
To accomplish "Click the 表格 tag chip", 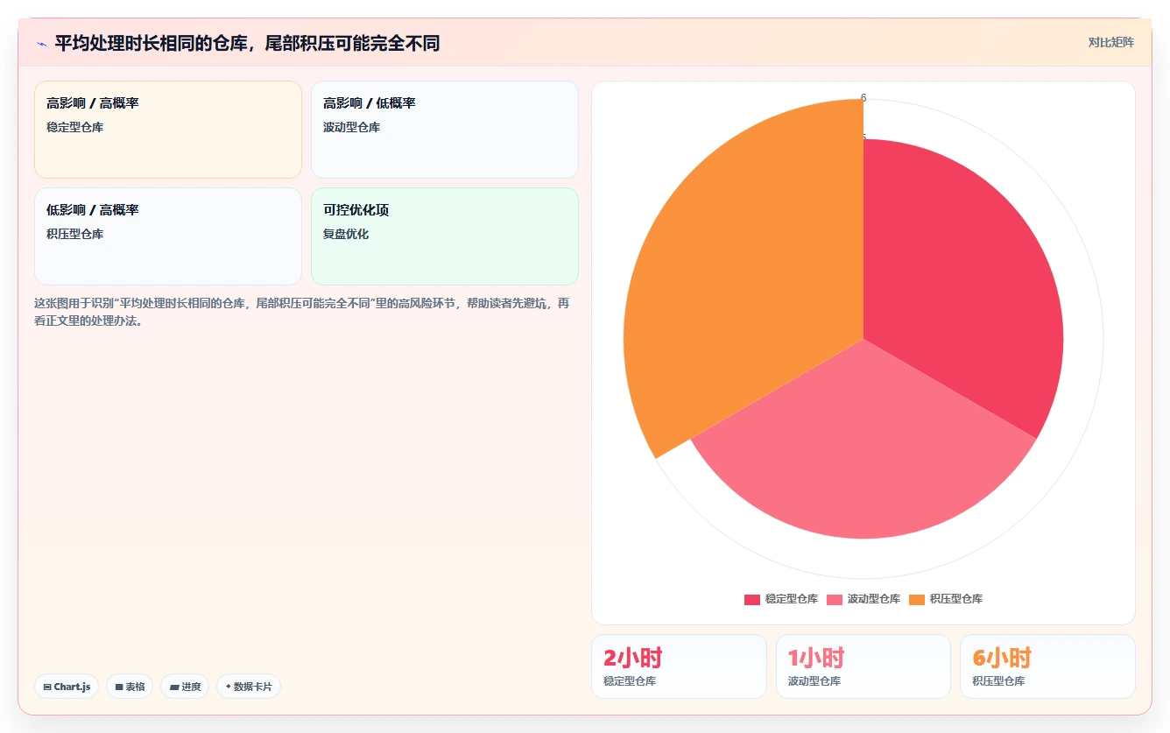I will [130, 687].
